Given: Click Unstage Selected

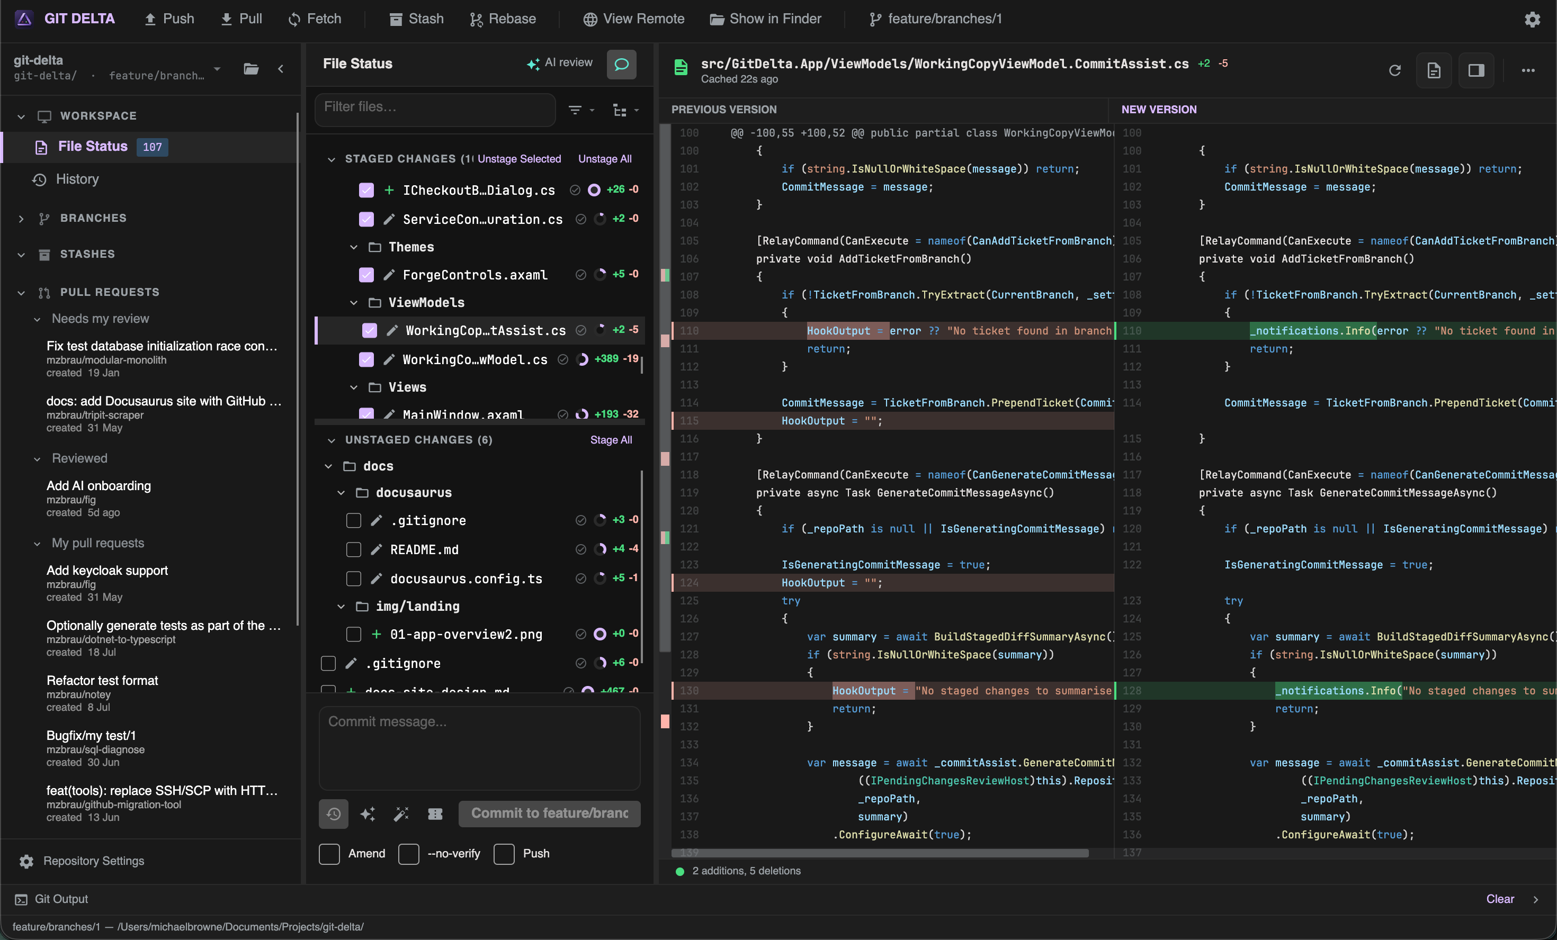Looking at the screenshot, I should 519,159.
